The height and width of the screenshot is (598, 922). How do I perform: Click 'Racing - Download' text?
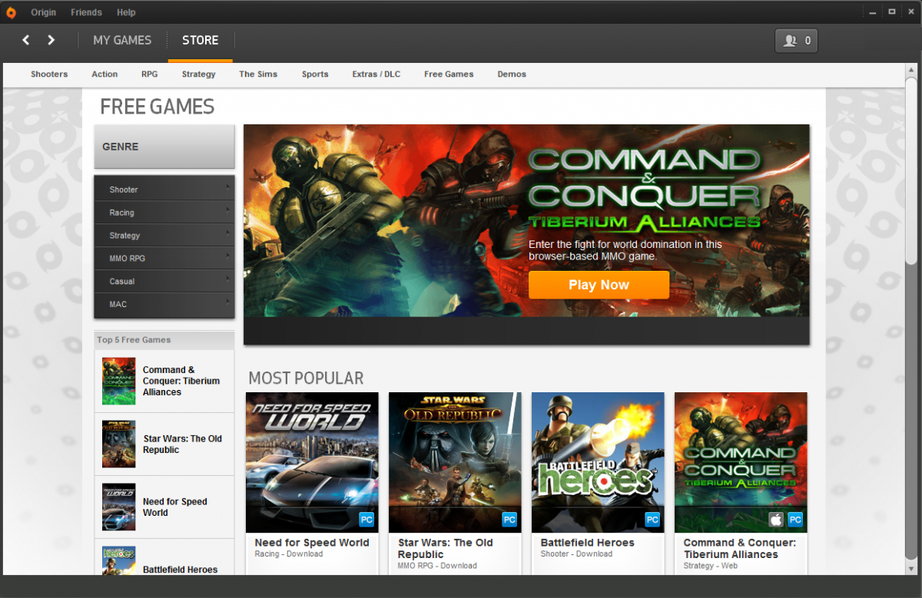point(289,554)
